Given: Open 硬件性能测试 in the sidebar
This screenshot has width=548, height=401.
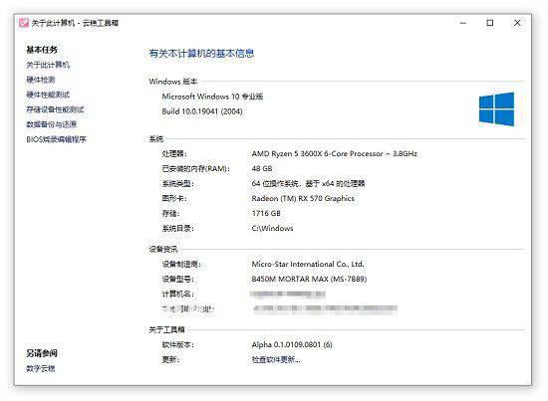Looking at the screenshot, I should point(48,95).
